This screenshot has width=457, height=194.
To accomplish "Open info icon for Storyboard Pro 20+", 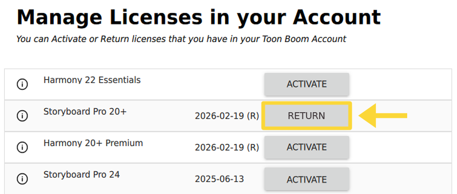I will point(22,116).
